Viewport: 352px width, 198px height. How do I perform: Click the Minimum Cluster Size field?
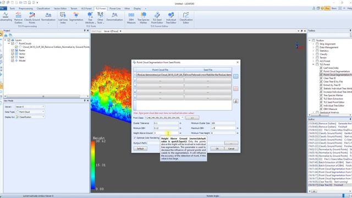click(223, 123)
